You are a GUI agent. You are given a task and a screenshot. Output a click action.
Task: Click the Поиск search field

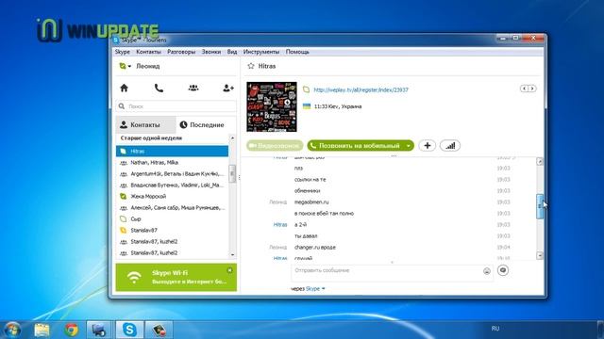click(176, 106)
